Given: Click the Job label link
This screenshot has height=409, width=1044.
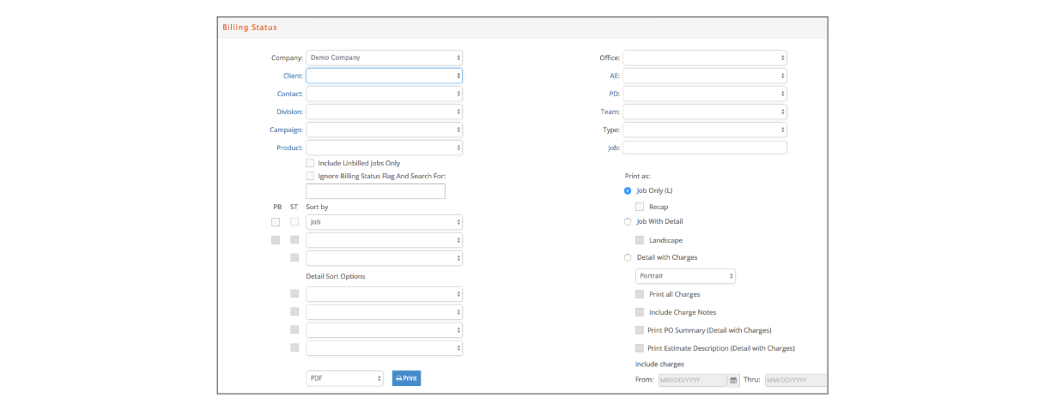Looking at the screenshot, I should (x=613, y=148).
